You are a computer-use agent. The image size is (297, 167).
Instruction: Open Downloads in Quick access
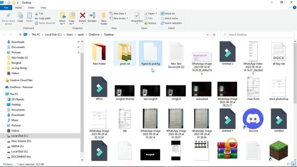18,42
